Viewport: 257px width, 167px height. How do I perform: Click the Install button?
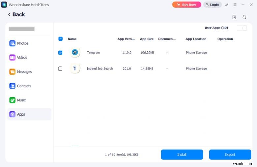pos(182,154)
